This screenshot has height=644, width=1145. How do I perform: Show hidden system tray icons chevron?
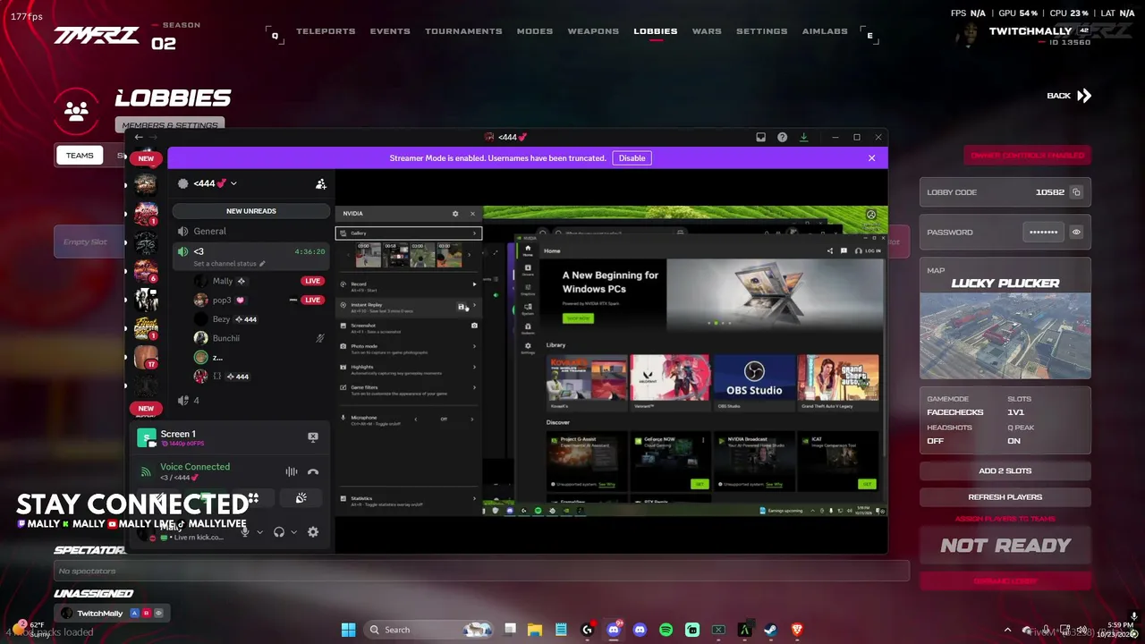coord(1007,630)
